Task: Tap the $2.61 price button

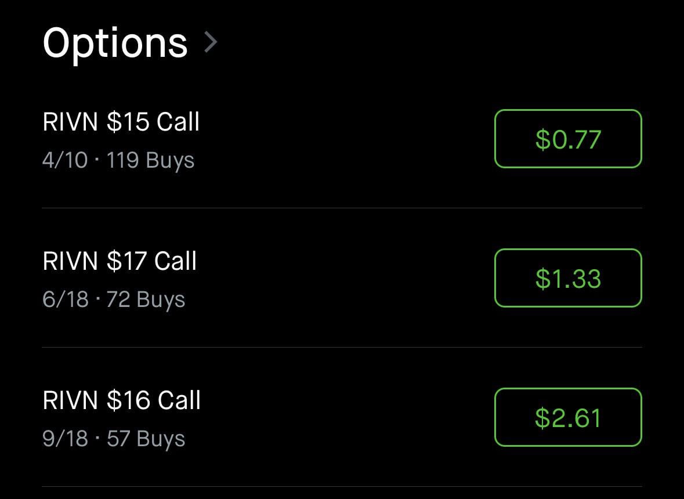Action: pos(568,418)
